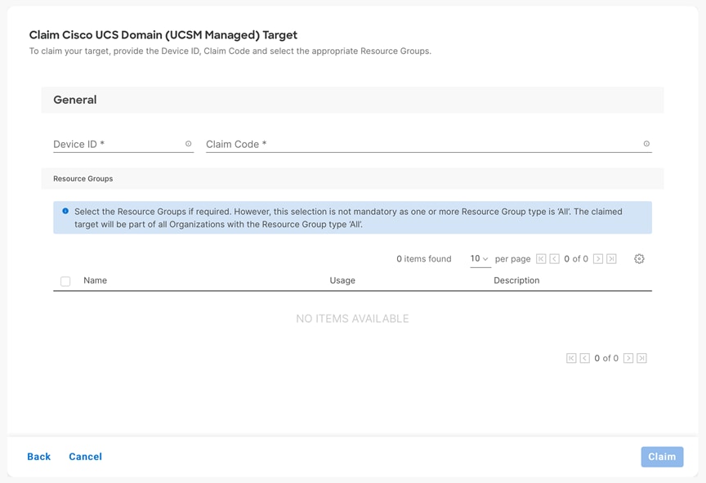Image resolution: width=706 pixels, height=483 pixels.
Task: Sort by Name column header
Action: click(x=95, y=280)
